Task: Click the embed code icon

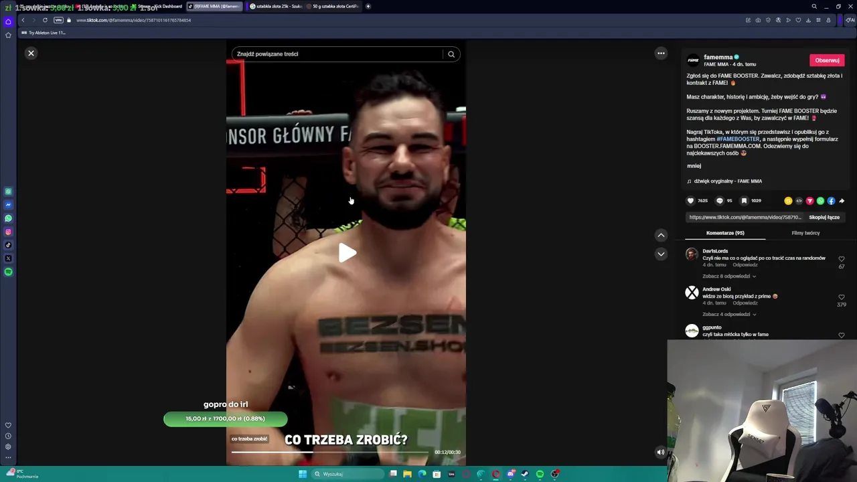Action: click(799, 201)
